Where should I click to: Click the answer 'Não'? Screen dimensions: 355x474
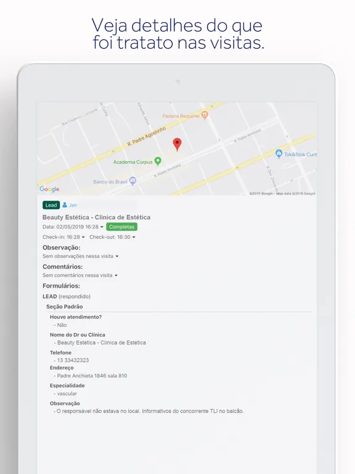point(62,325)
